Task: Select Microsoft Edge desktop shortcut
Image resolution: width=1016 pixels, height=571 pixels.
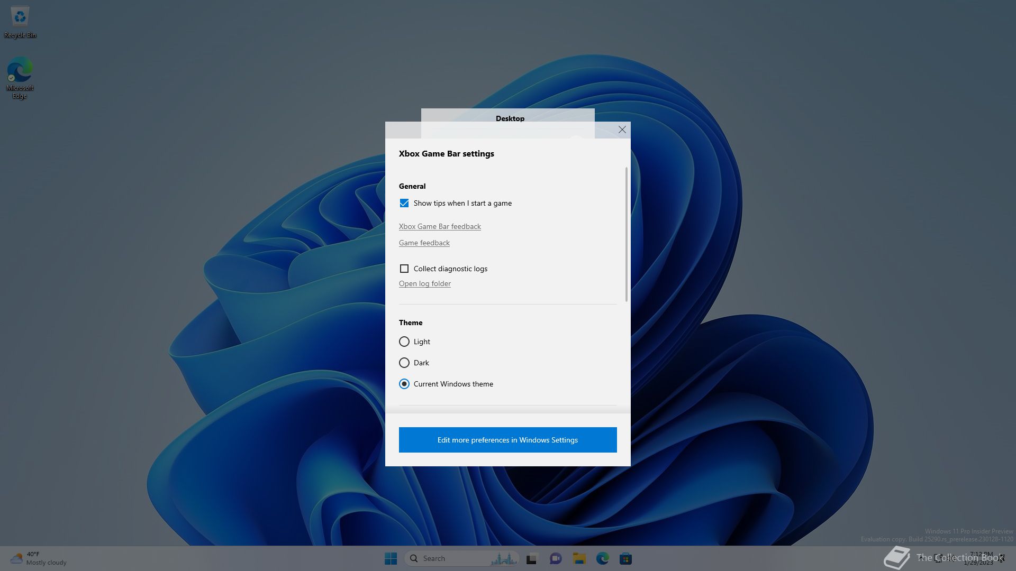Action: coord(20,77)
